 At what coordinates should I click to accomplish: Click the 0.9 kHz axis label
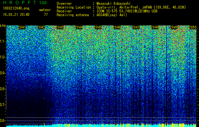point(3,73)
